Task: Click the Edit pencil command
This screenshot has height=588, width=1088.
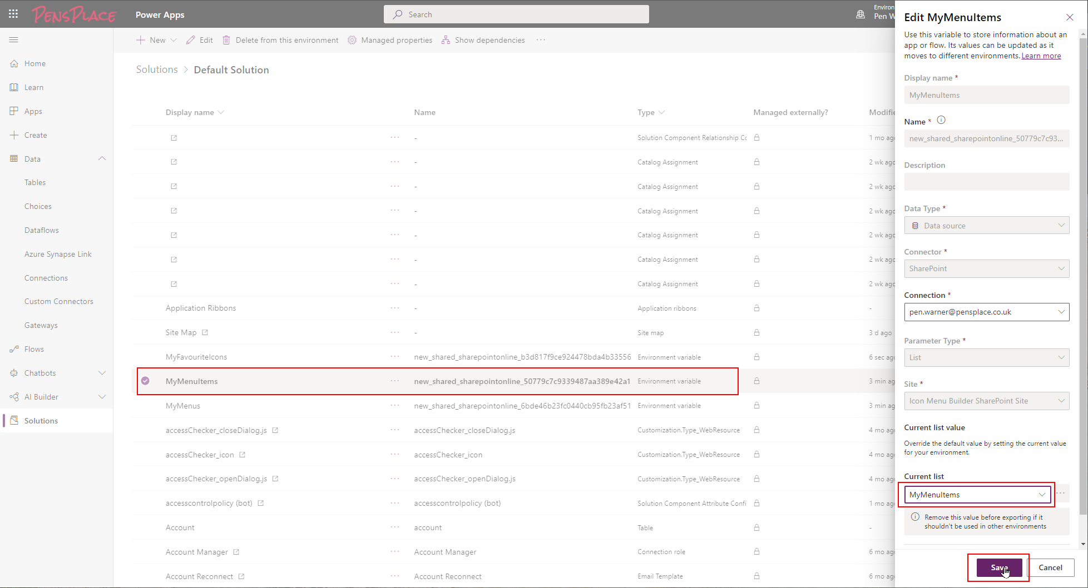Action: tap(200, 40)
